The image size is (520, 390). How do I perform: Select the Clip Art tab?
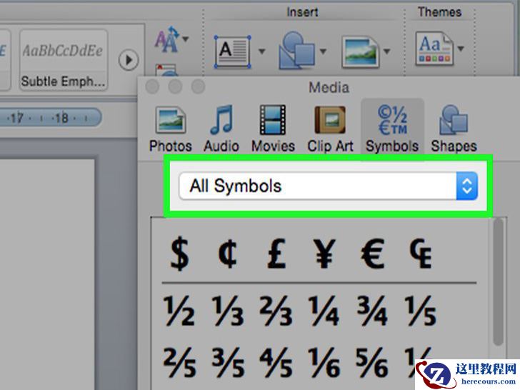(x=330, y=129)
